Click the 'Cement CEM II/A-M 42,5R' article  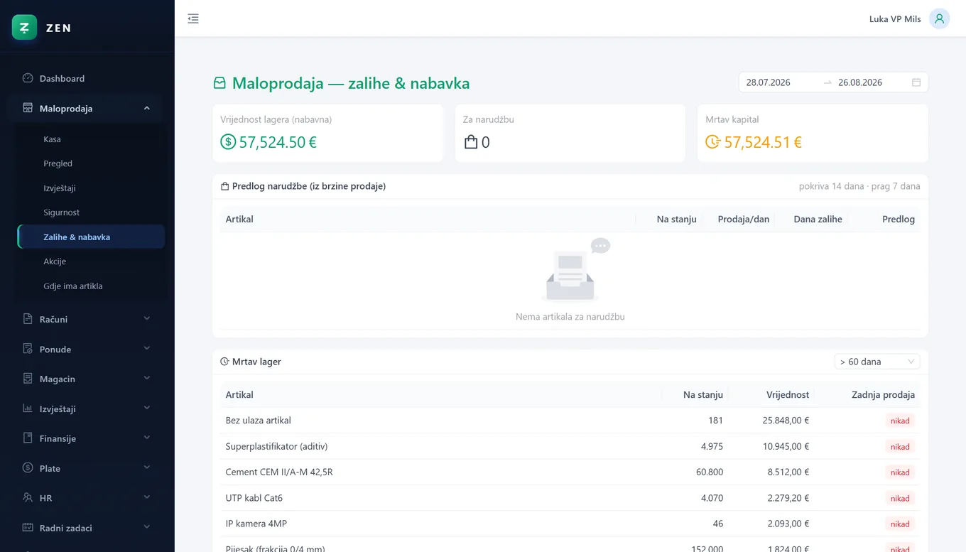(279, 472)
